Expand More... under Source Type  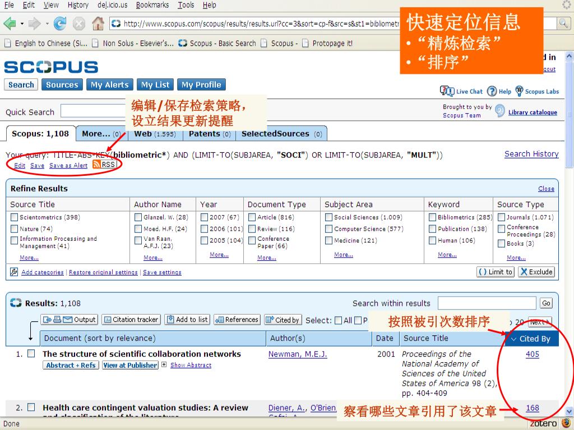coord(516,258)
